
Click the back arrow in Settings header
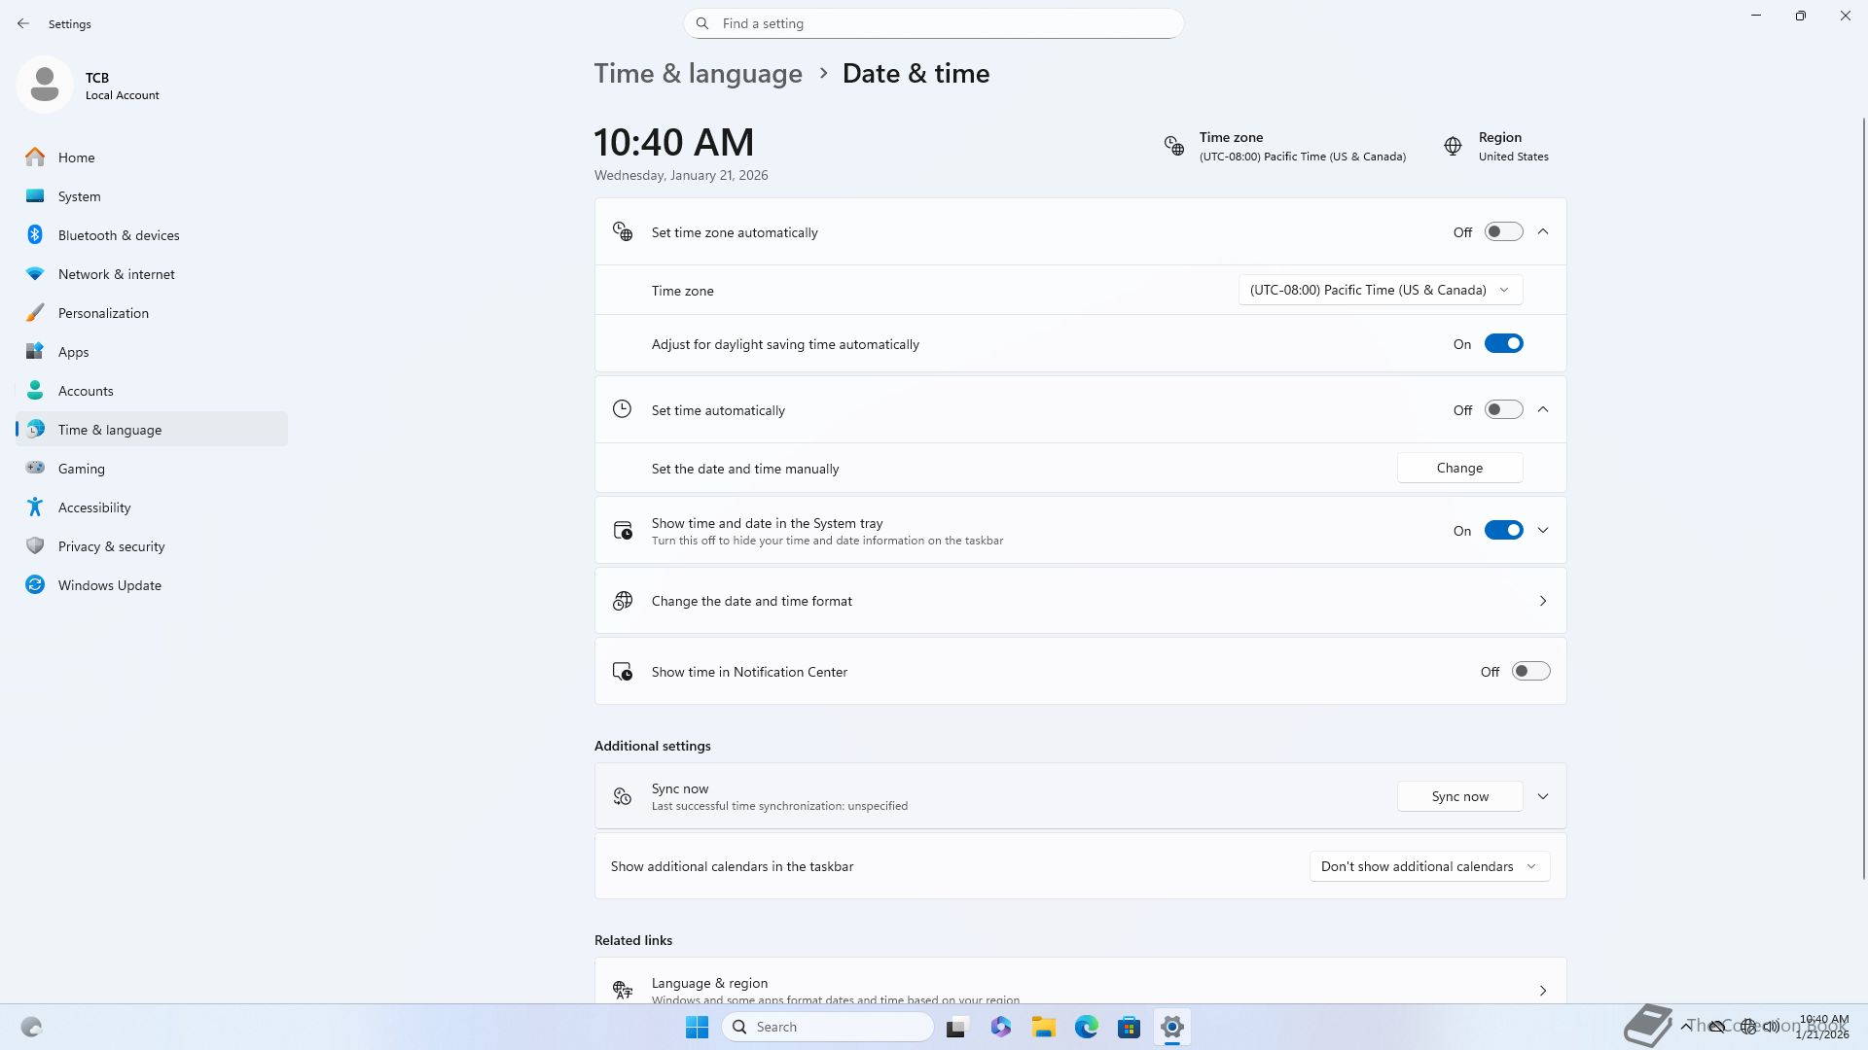(x=23, y=23)
